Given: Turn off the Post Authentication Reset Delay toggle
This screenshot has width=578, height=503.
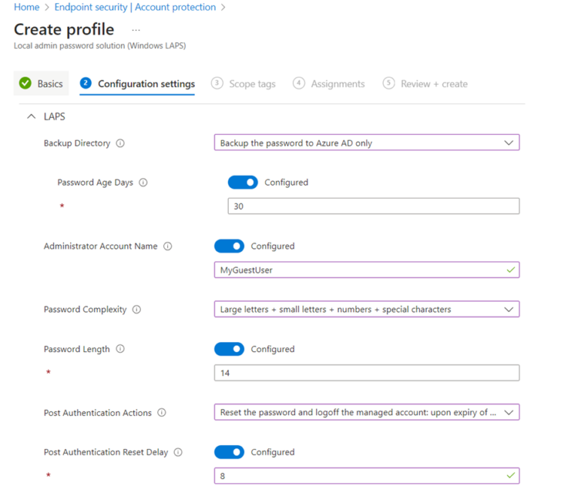Looking at the screenshot, I should click(229, 452).
